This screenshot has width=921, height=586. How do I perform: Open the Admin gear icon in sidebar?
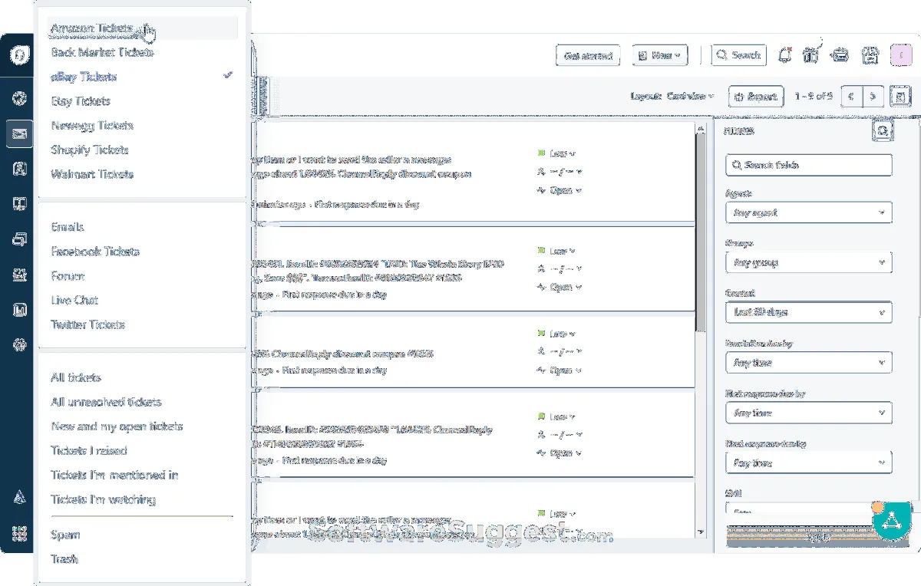[20, 345]
